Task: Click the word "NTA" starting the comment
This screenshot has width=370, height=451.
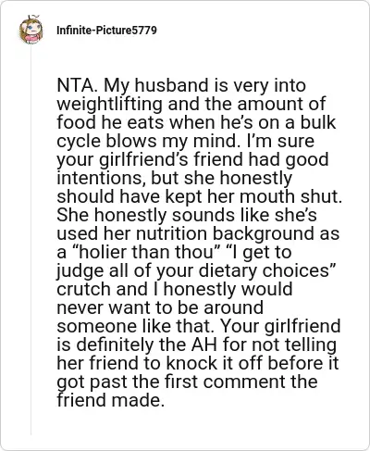Action: (x=76, y=85)
